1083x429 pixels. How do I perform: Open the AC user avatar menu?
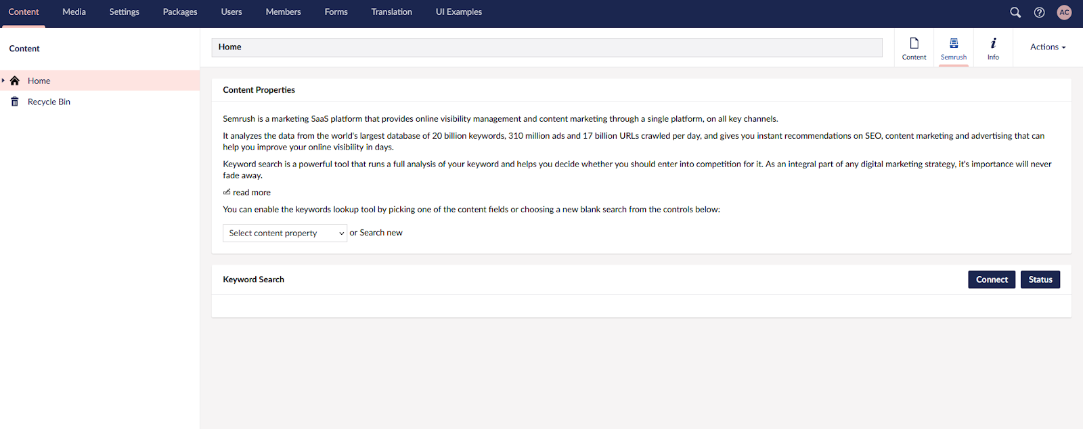1064,12
